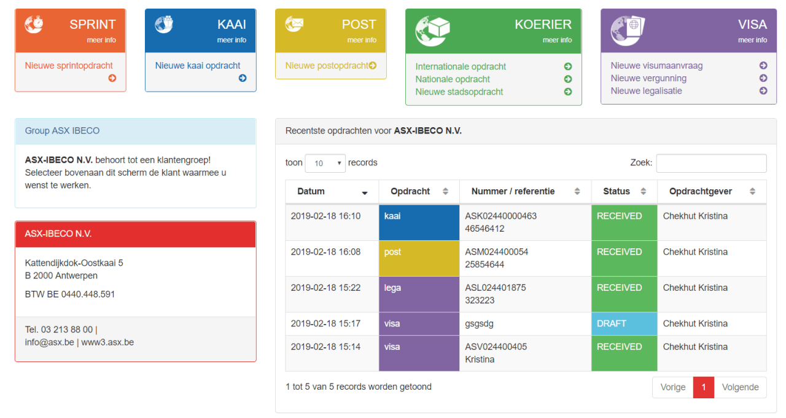Image resolution: width=786 pixels, height=418 pixels.
Task: Click the Kaai ship globe icon
Action: [x=164, y=25]
